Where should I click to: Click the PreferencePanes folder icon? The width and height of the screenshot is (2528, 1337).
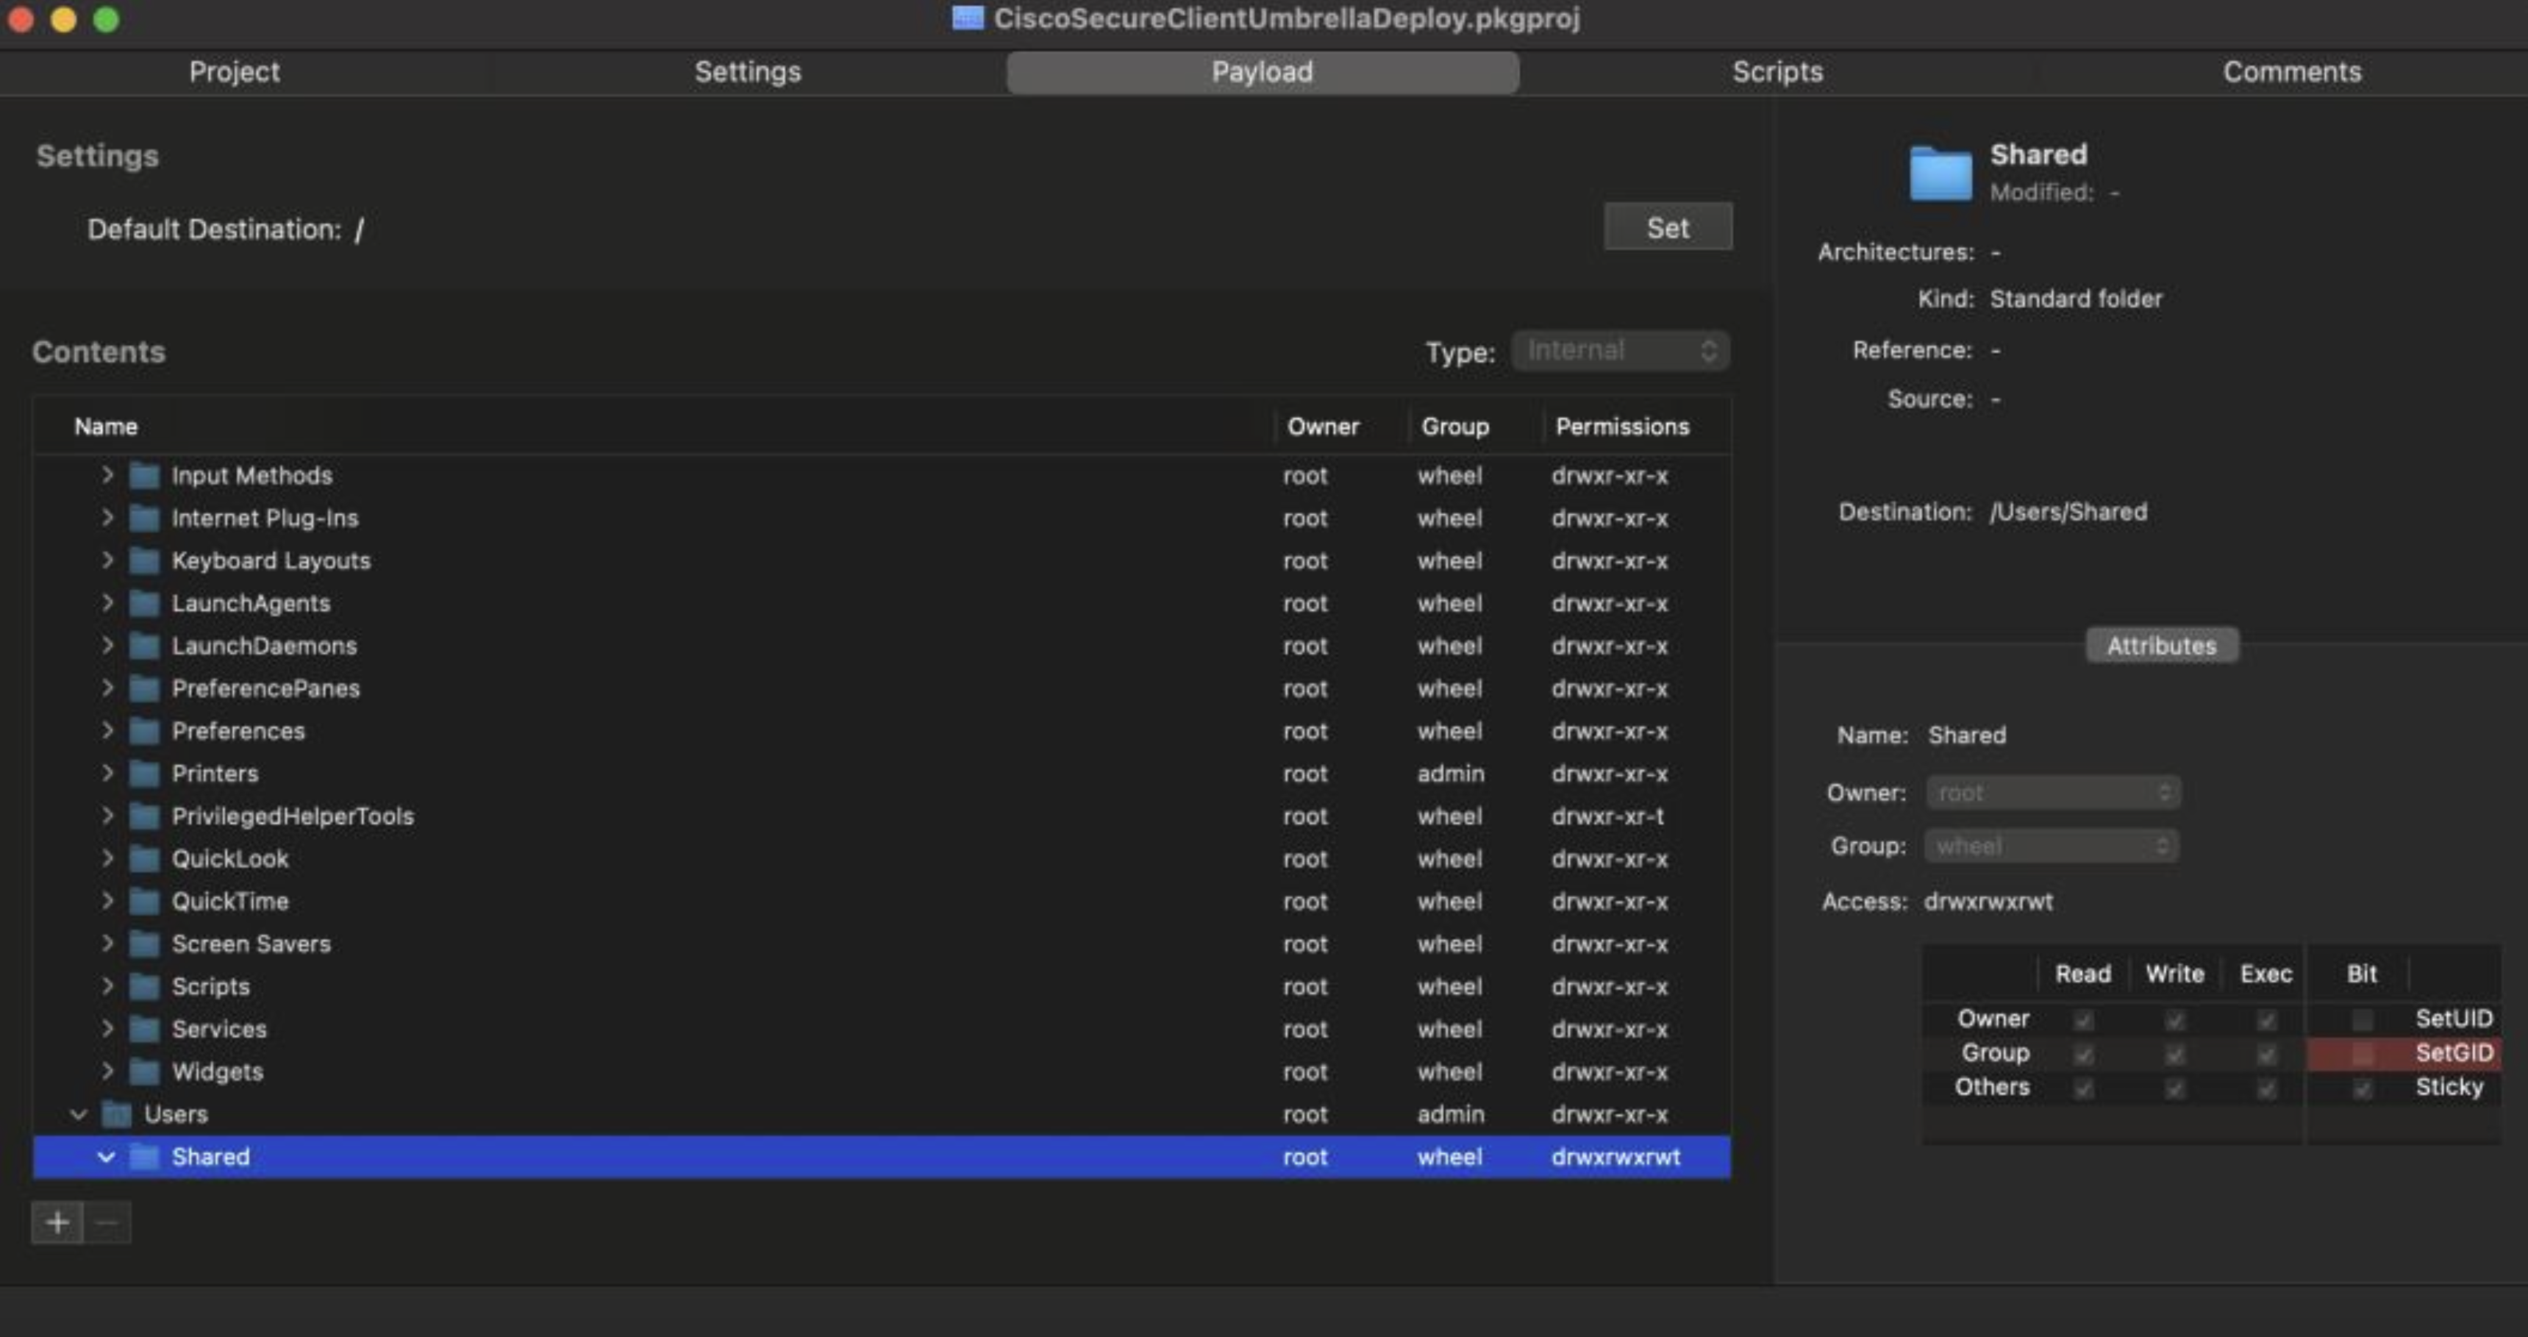[x=146, y=688]
